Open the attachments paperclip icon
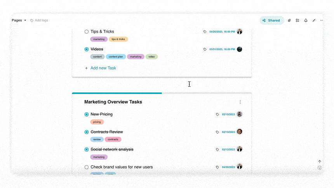334x188 pixels. 289,21
